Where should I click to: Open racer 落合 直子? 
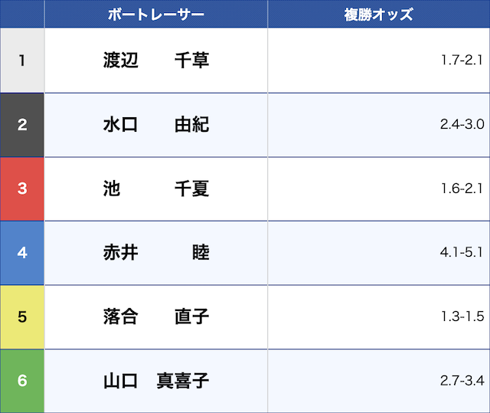click(x=156, y=316)
